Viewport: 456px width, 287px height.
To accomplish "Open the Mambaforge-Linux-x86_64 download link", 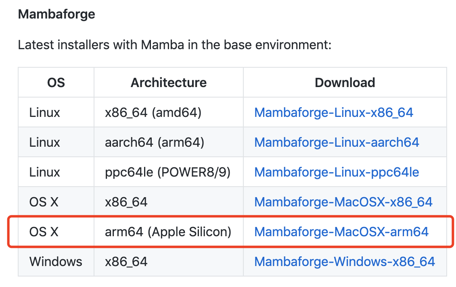I will (334, 112).
